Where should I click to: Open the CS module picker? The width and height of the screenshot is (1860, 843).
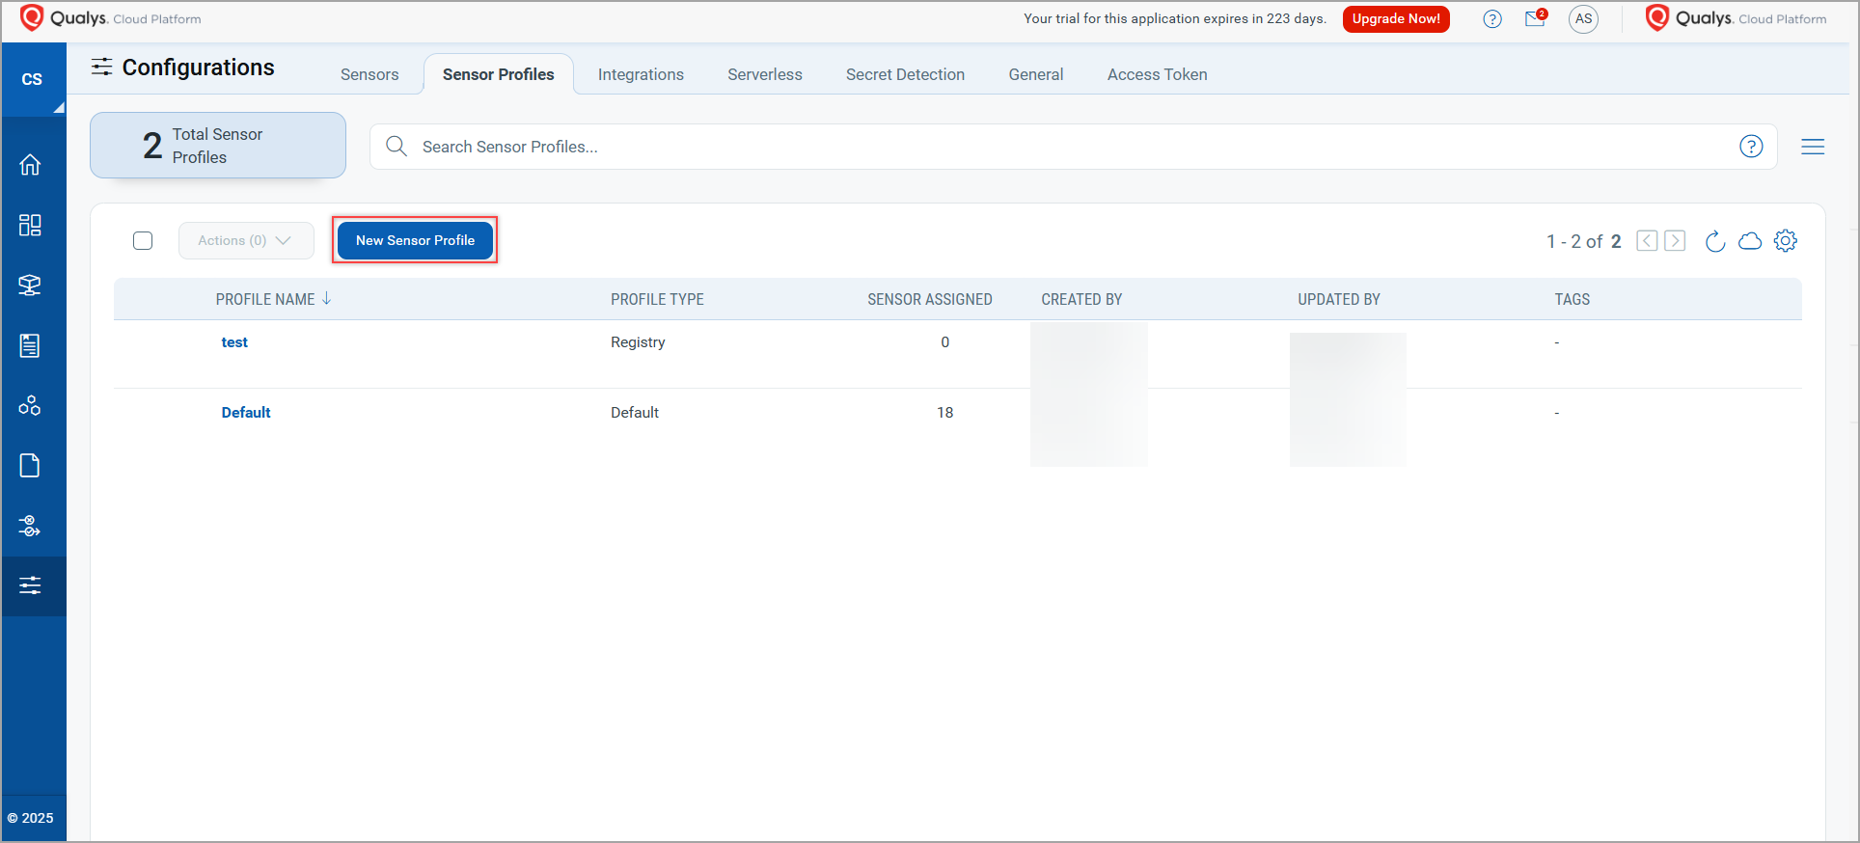33,79
